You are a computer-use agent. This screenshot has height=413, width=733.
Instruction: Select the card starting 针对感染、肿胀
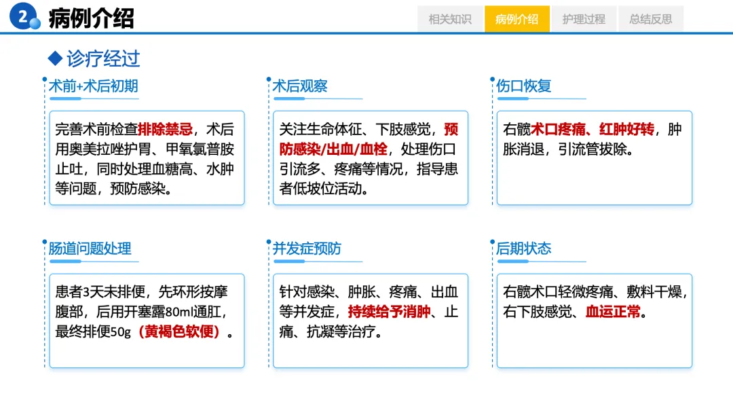pyautogui.click(x=371, y=321)
